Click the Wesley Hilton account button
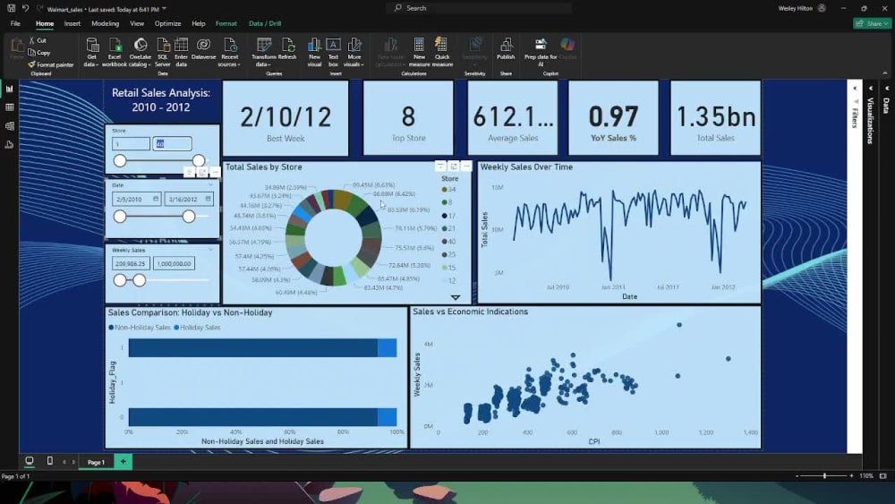 802,8
